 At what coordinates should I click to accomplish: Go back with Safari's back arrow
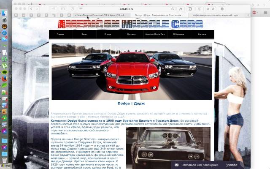point(31,9)
